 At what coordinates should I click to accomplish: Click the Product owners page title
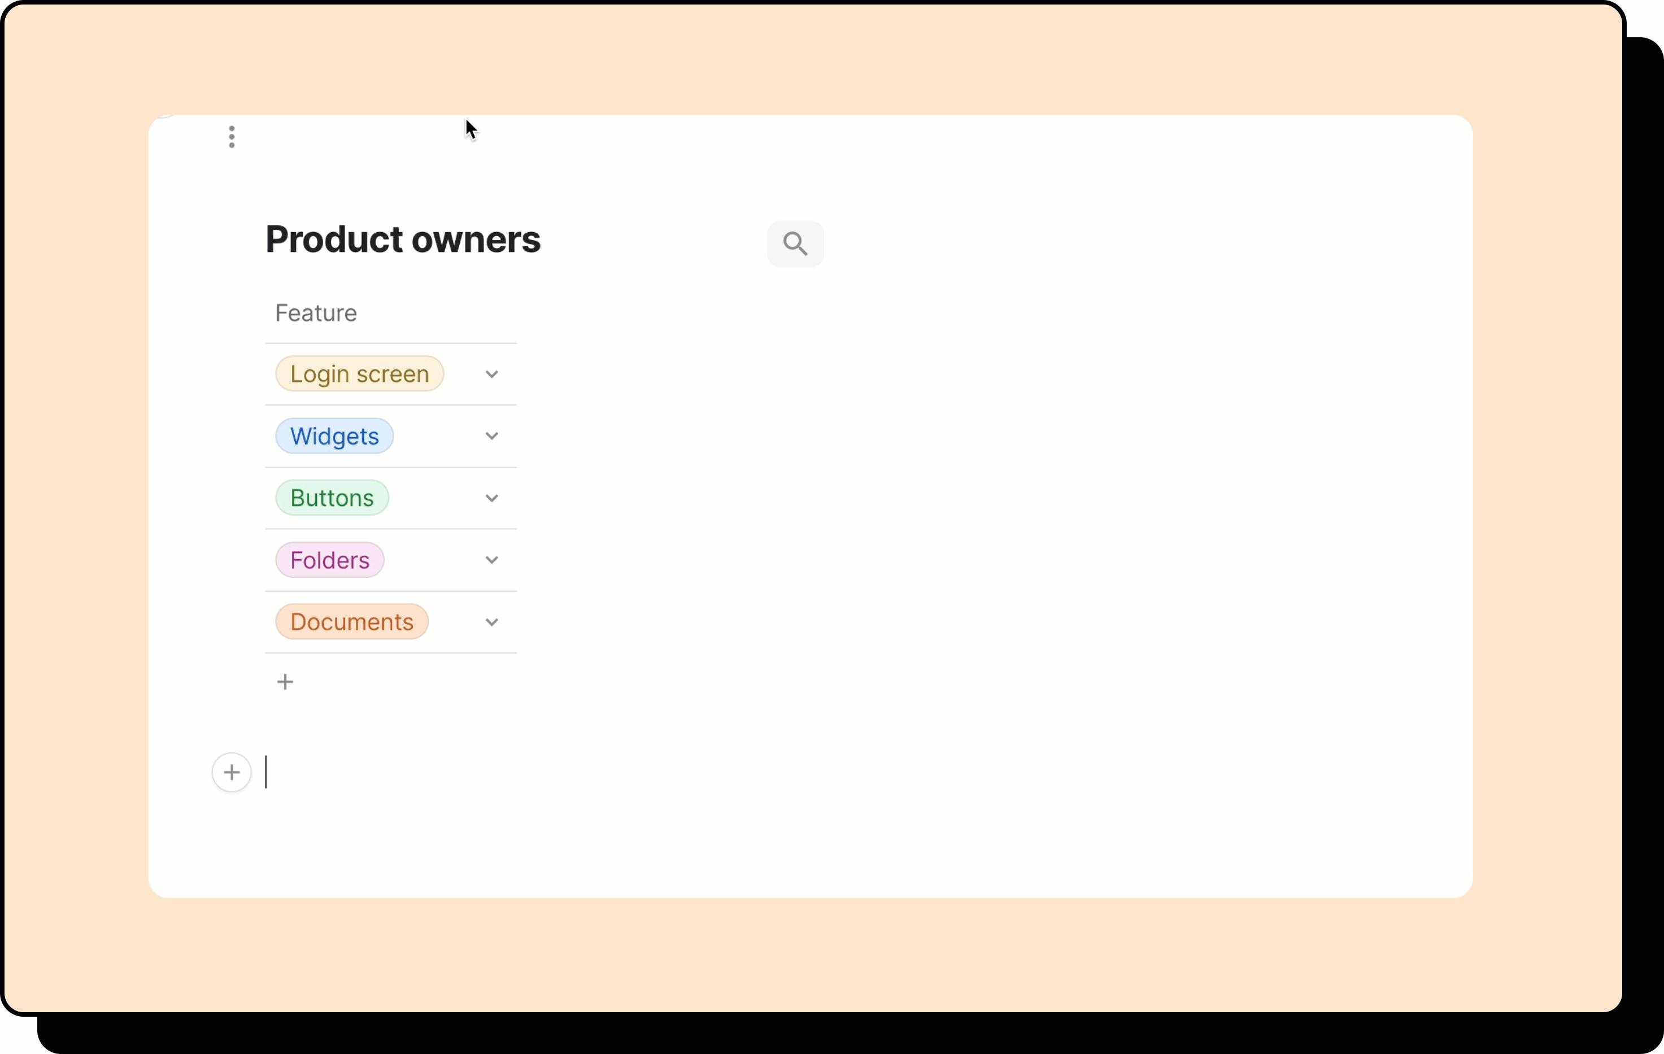[403, 239]
